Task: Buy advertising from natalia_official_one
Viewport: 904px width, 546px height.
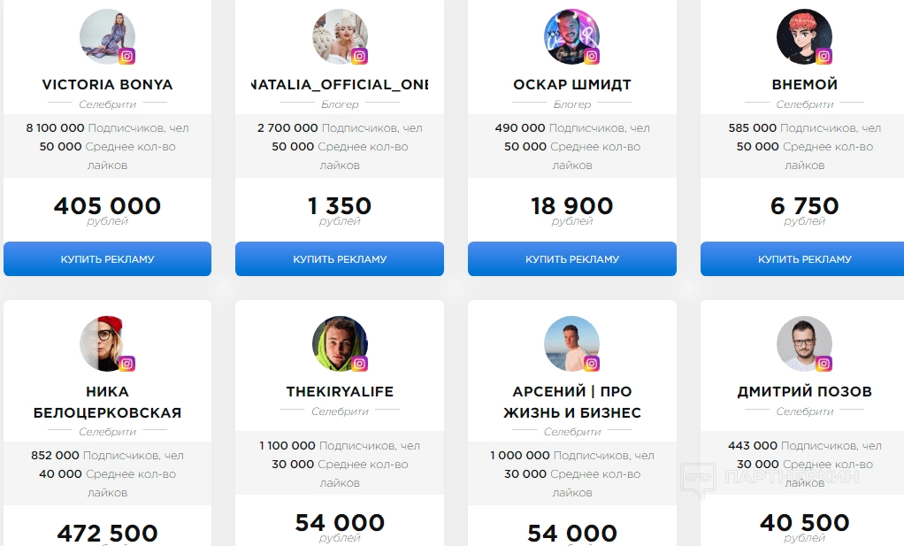Action: coord(340,259)
